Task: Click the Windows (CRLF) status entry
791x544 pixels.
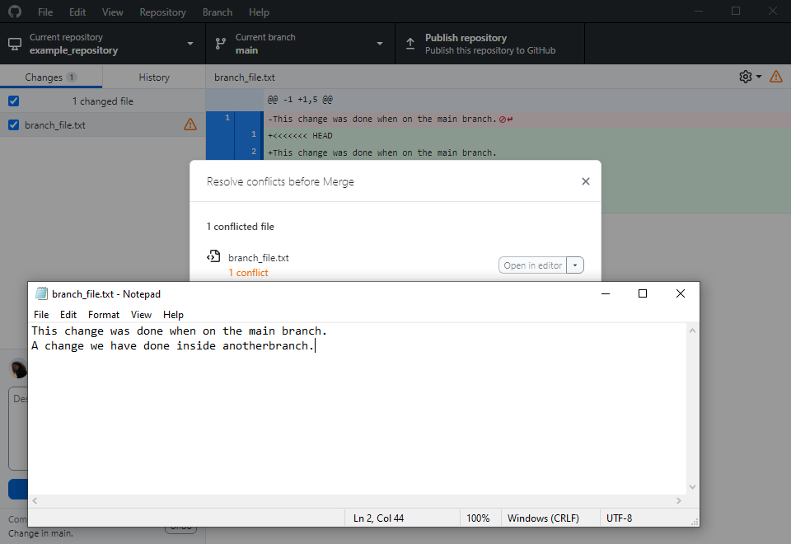Action: coord(543,518)
